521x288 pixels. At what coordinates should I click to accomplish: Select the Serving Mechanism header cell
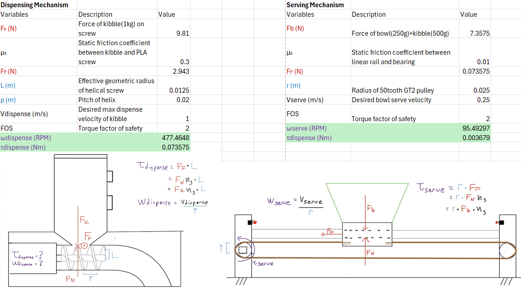[x=315, y=5]
